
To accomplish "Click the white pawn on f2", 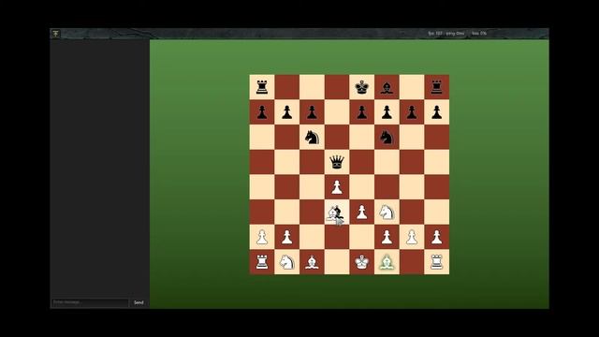I will (387, 237).
